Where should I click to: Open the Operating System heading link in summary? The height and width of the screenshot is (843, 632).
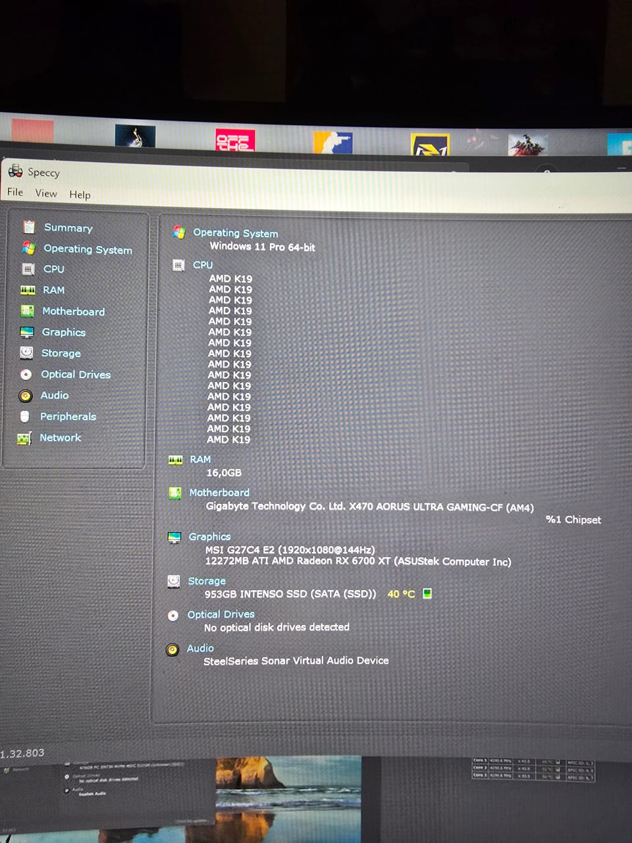pyautogui.click(x=236, y=232)
